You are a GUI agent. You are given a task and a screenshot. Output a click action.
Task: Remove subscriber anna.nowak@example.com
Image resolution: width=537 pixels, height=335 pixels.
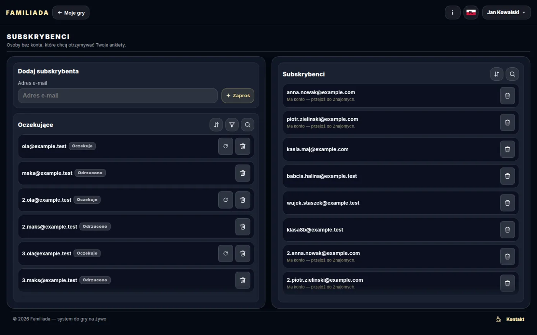click(507, 96)
